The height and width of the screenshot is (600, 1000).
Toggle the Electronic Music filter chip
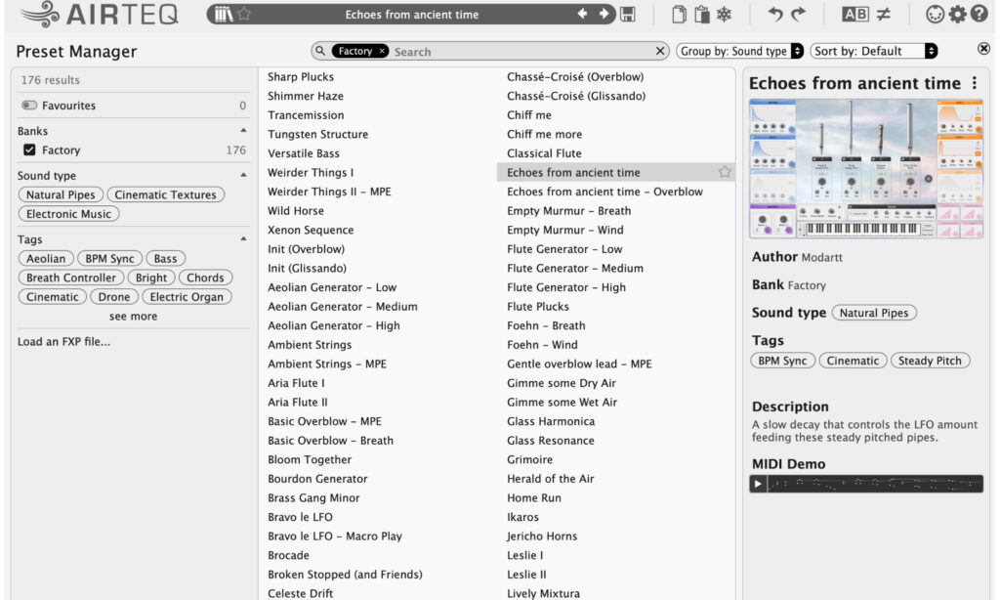[69, 214]
